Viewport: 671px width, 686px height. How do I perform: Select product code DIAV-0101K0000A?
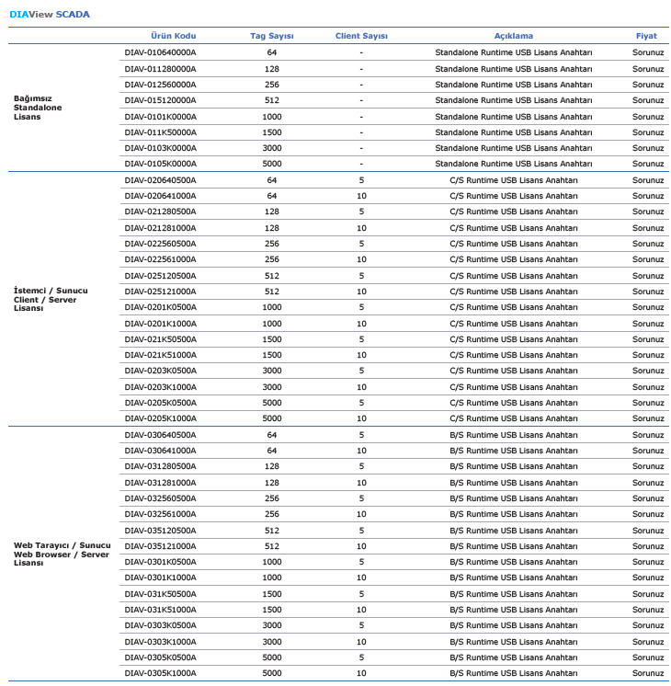160,117
